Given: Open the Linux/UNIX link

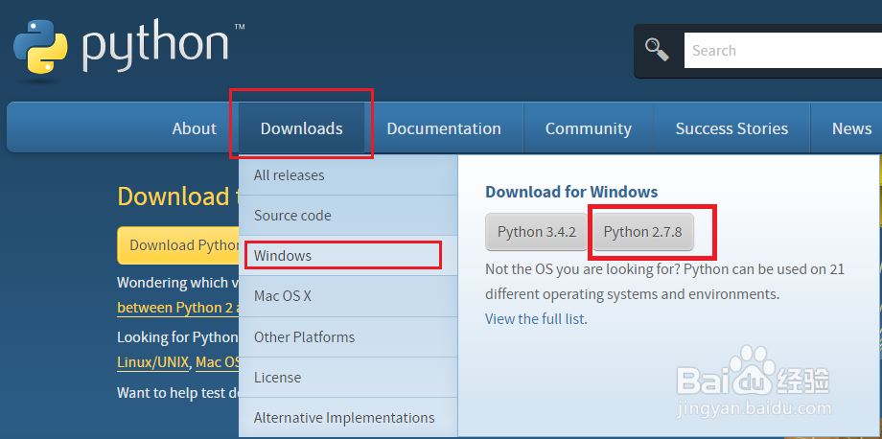Looking at the screenshot, I should [x=152, y=362].
